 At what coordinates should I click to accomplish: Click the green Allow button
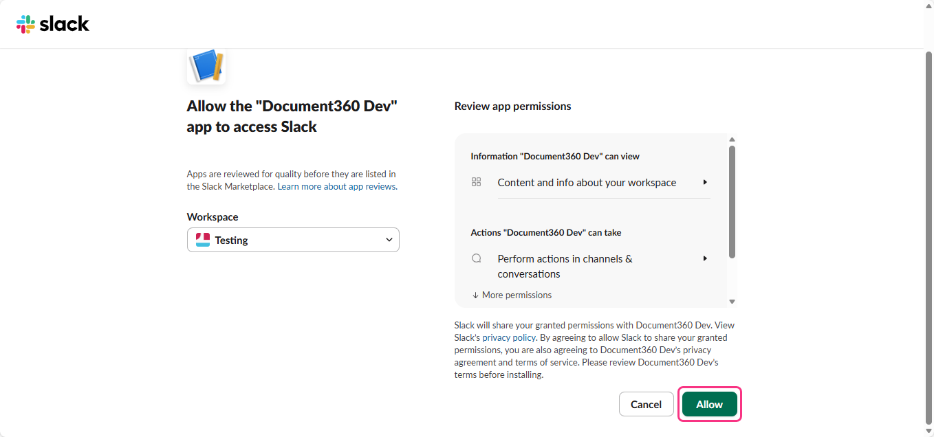[709, 404]
